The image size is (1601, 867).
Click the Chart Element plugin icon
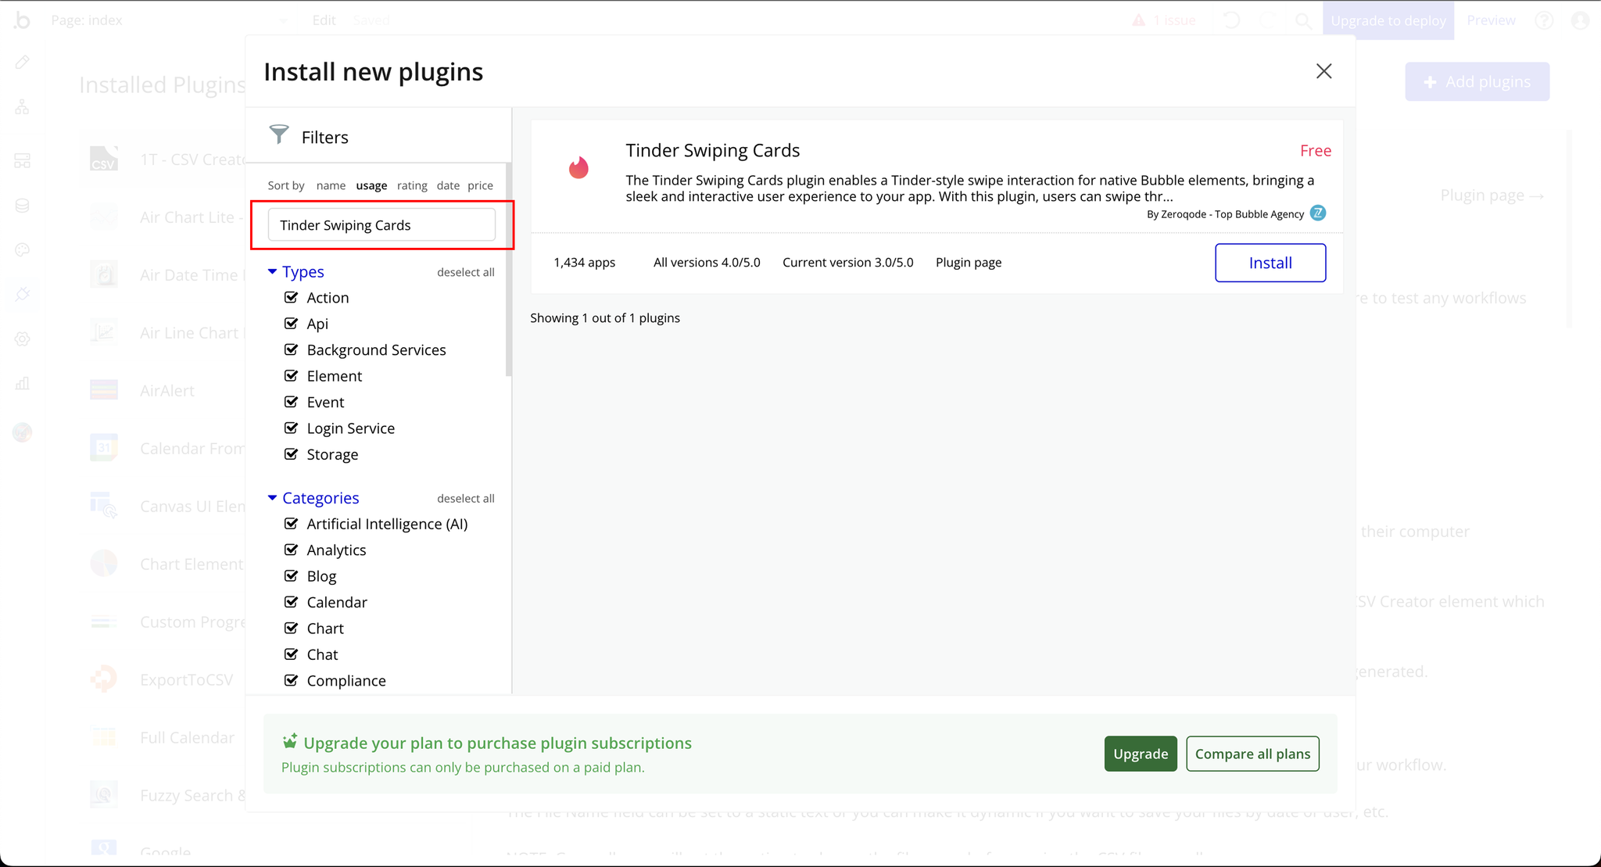[x=103, y=564]
